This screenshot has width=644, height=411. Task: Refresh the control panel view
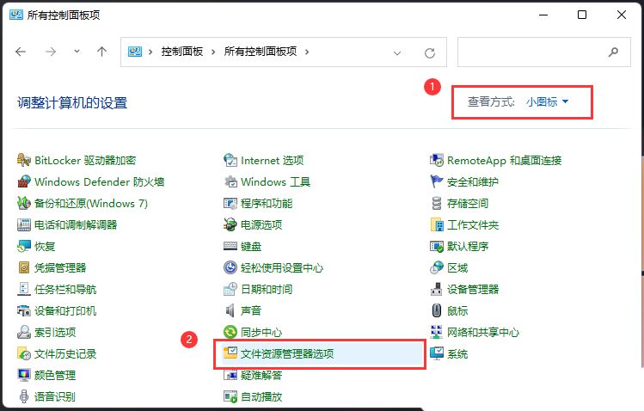[430, 53]
